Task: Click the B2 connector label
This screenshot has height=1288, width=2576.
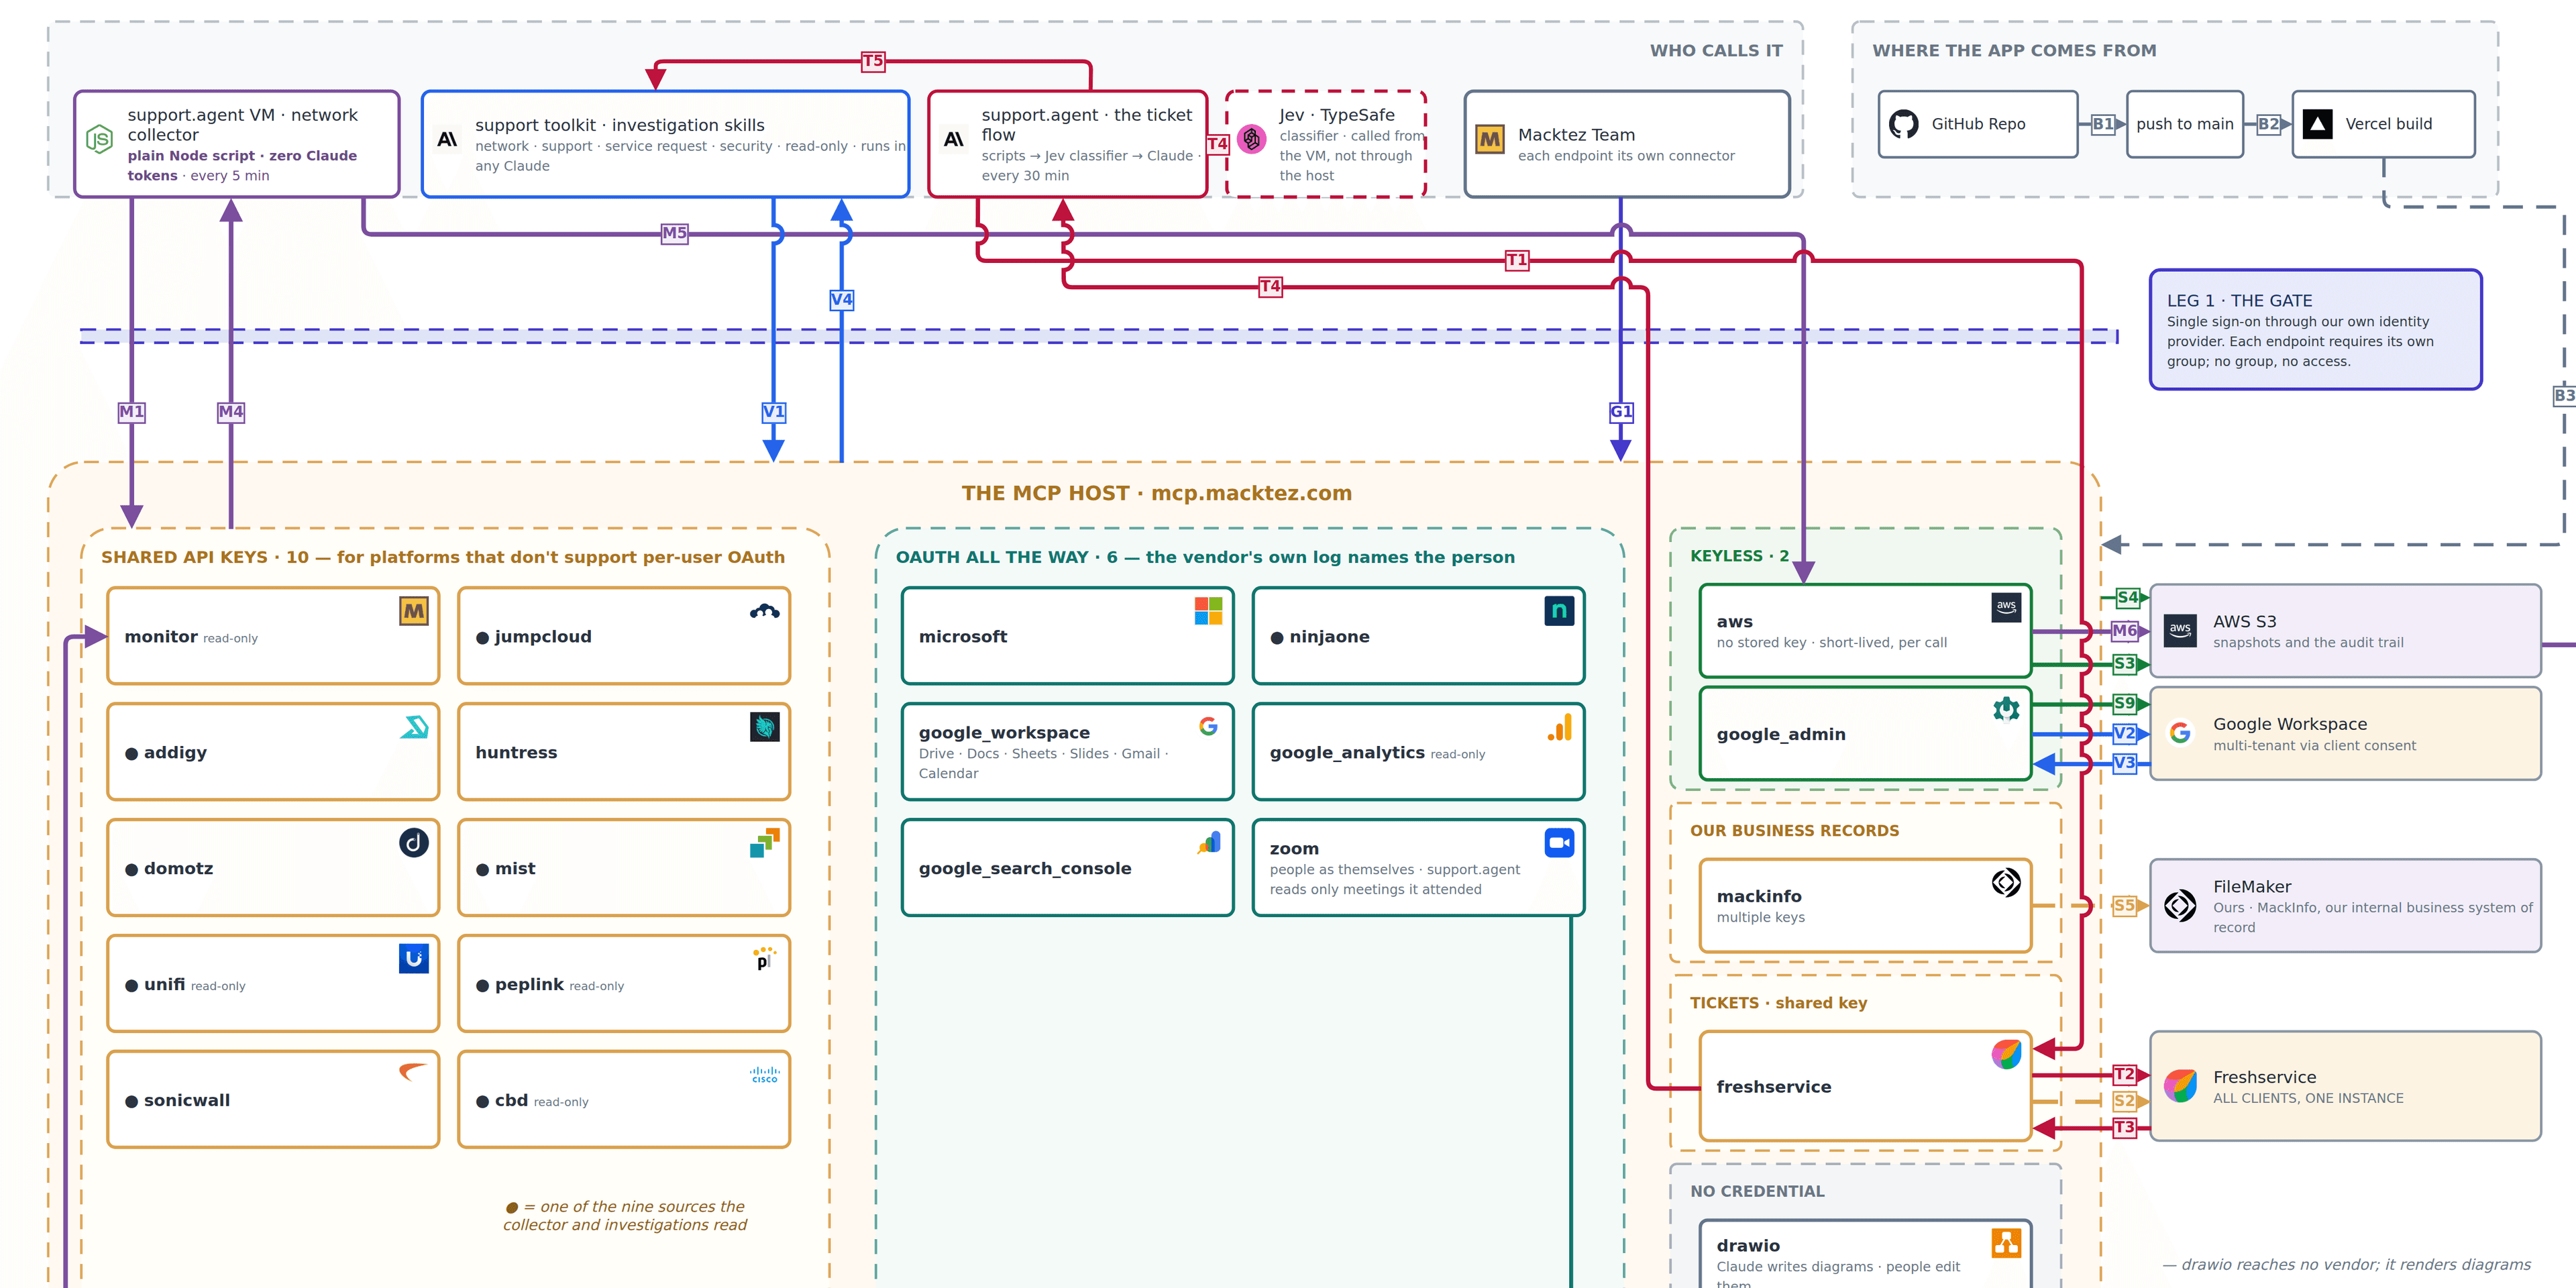Action: [x=2269, y=124]
